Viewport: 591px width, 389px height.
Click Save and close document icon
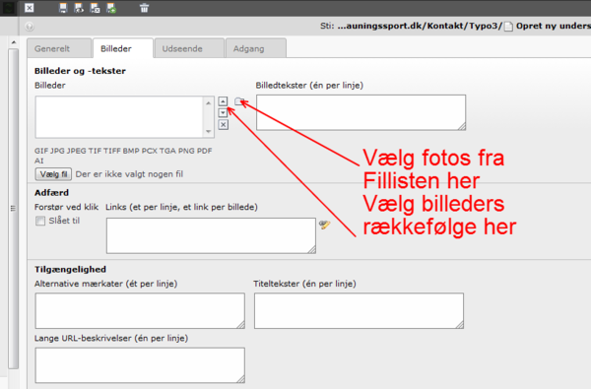(x=96, y=8)
